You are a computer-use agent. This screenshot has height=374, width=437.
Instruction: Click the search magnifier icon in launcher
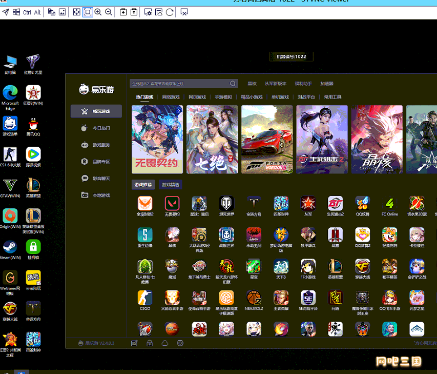(x=233, y=84)
